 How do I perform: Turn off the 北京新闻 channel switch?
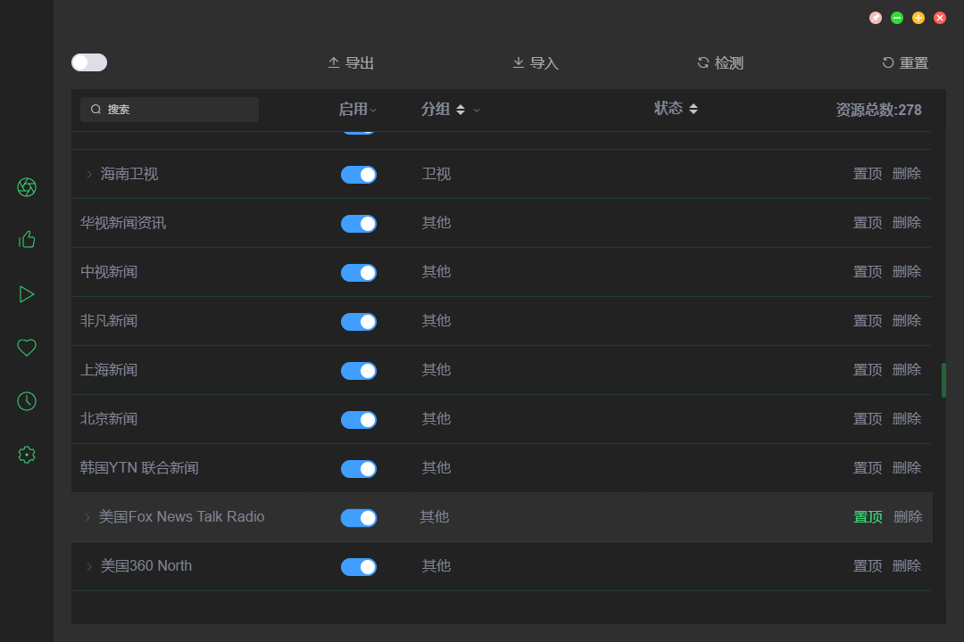[x=359, y=419]
